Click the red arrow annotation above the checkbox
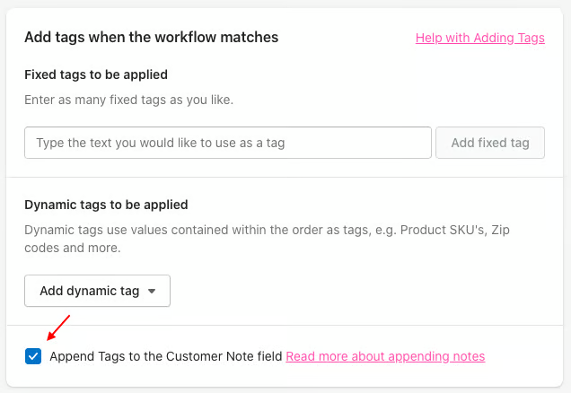 point(58,327)
